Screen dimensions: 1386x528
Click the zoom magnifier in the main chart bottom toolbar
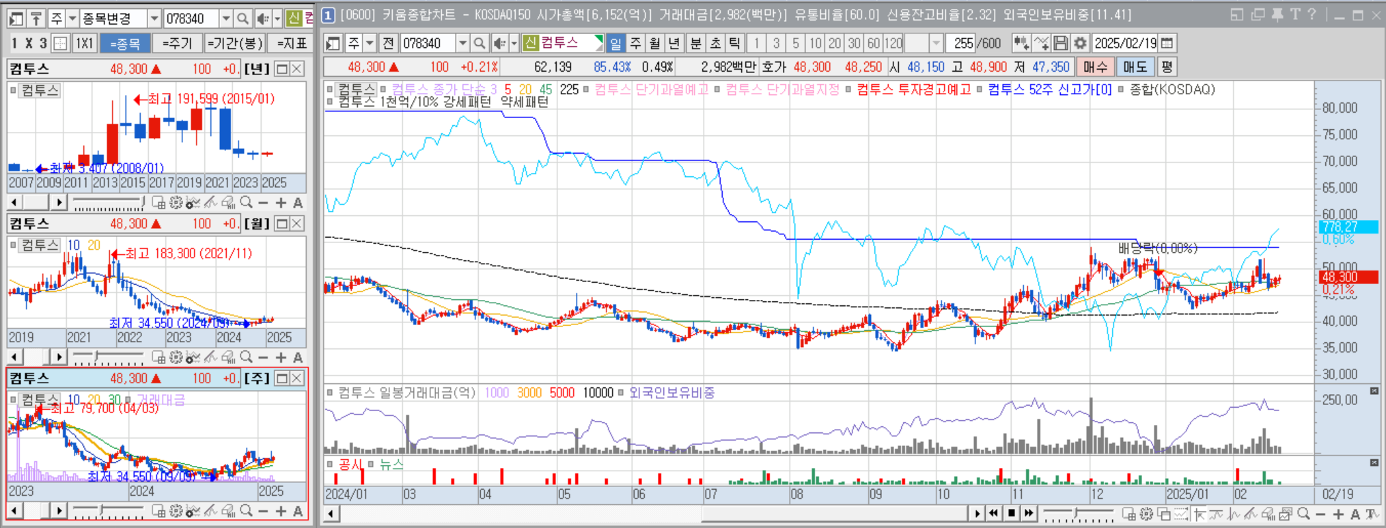pos(1303,514)
